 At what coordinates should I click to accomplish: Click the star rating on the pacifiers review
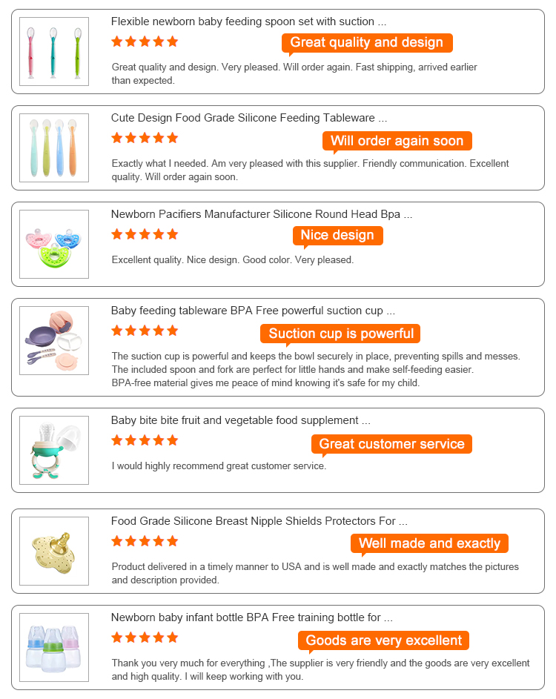tap(145, 234)
